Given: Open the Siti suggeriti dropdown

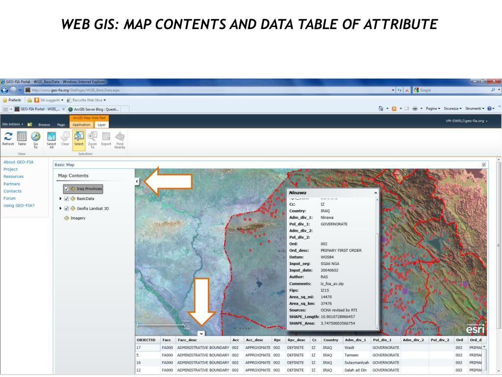Looking at the screenshot, I should [49, 100].
